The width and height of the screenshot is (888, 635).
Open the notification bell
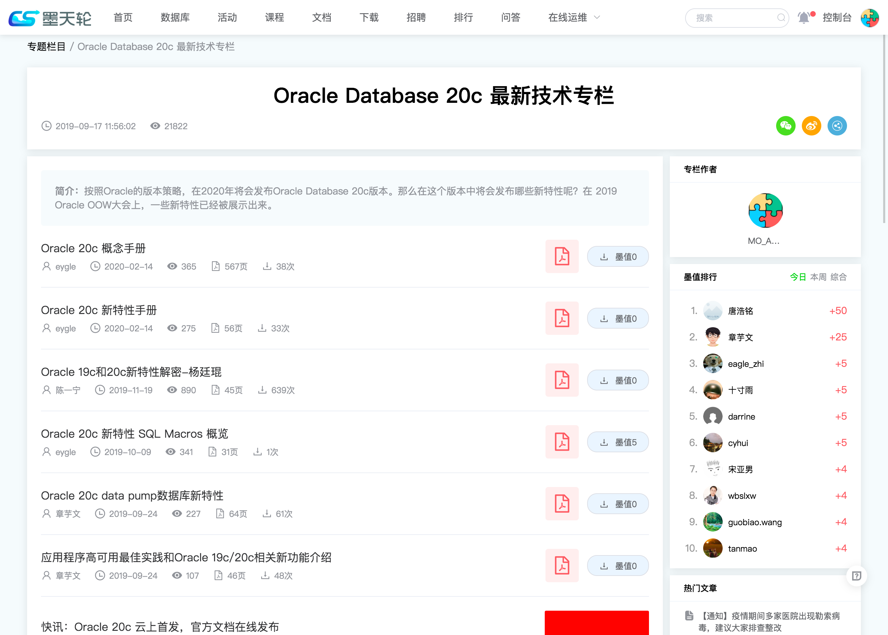(804, 18)
